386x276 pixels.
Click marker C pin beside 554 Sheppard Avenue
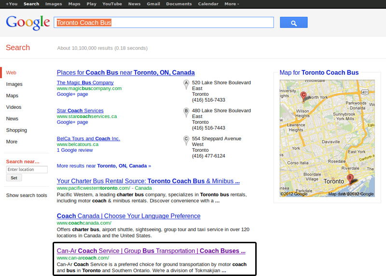pos(186,141)
